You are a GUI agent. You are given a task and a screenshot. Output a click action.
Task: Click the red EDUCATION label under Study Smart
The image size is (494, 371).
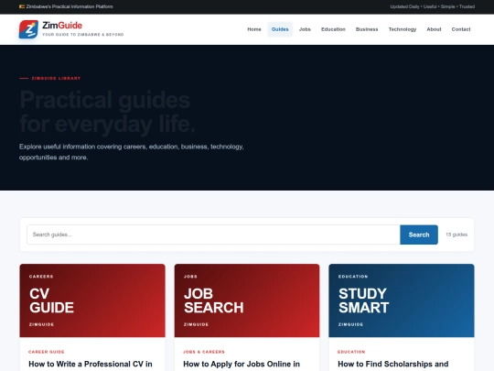coord(351,352)
